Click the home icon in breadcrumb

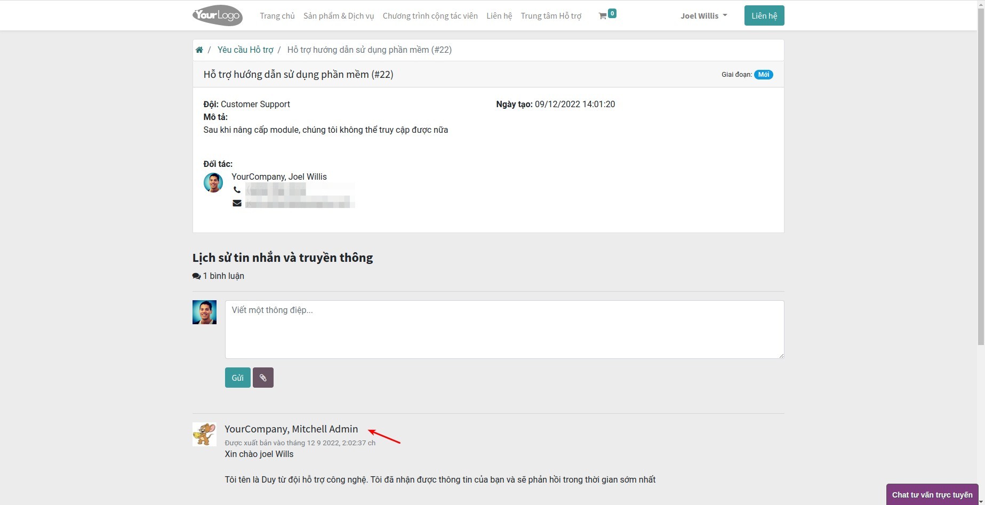[199, 50]
